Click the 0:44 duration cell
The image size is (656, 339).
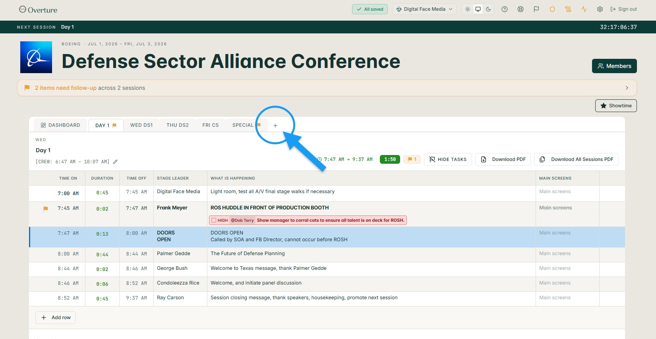pyautogui.click(x=102, y=255)
